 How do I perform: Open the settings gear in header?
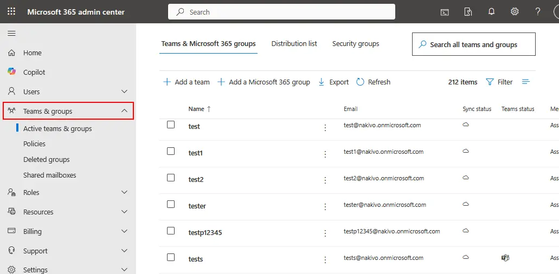click(x=515, y=12)
